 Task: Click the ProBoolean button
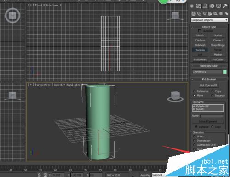pyautogui.click(x=200, y=59)
